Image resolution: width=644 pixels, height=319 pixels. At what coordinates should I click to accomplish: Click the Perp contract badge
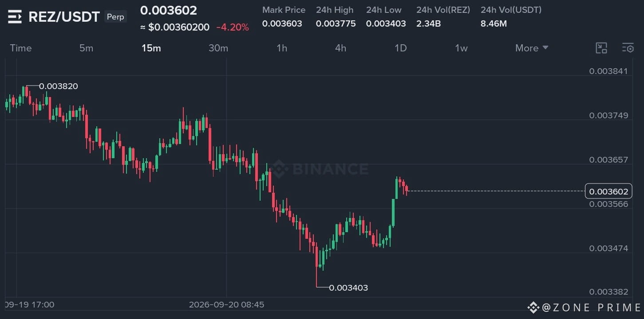pyautogui.click(x=115, y=17)
